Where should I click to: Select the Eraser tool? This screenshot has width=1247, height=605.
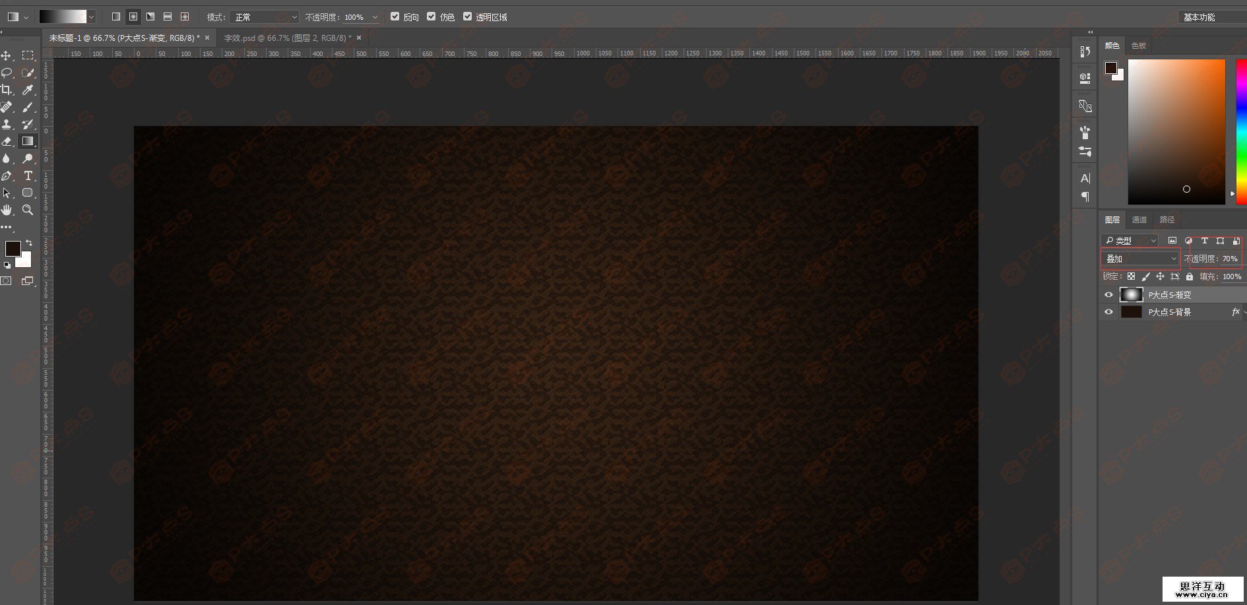tap(7, 141)
